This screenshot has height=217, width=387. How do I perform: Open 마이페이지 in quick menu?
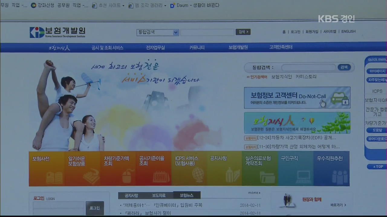[377, 71]
